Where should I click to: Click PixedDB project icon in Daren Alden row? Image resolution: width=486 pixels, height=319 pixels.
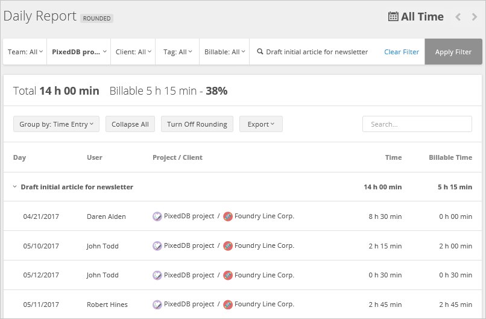tap(157, 216)
